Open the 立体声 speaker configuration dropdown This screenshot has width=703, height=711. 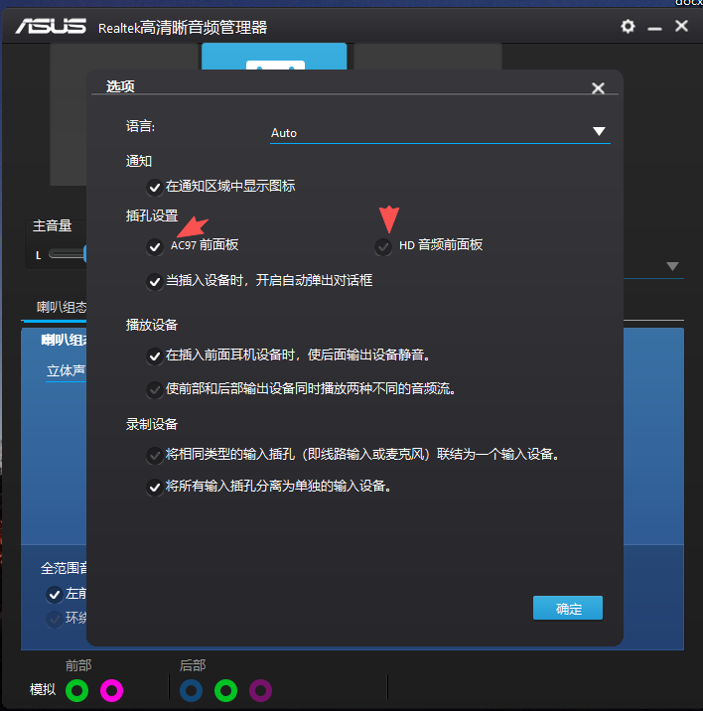coord(66,371)
